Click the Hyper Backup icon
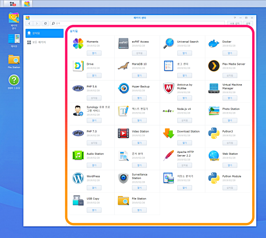Image resolution: width=266 pixels, height=238 pixels. coord(123,88)
